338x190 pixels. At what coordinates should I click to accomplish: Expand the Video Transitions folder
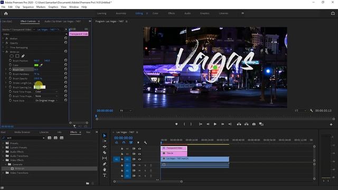[x=3, y=173]
